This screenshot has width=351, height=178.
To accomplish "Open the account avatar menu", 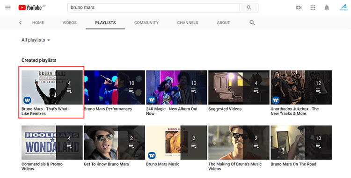I will [x=344, y=7].
